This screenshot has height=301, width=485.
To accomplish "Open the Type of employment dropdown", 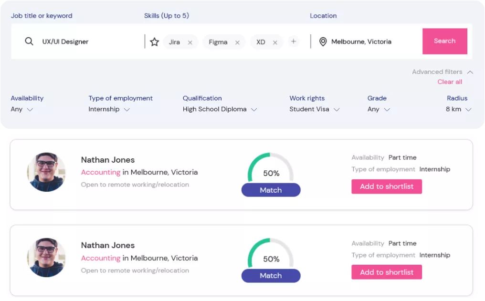I will [109, 109].
